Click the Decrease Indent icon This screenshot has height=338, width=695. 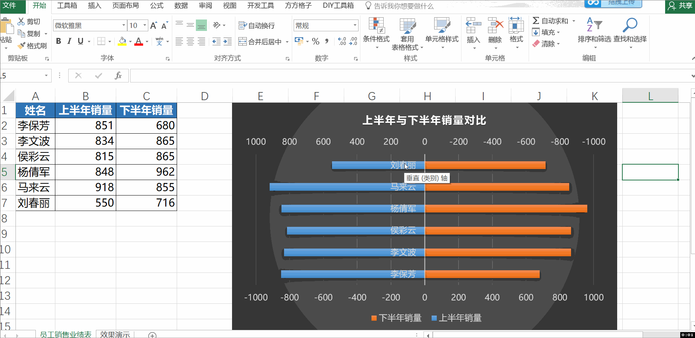coord(217,42)
